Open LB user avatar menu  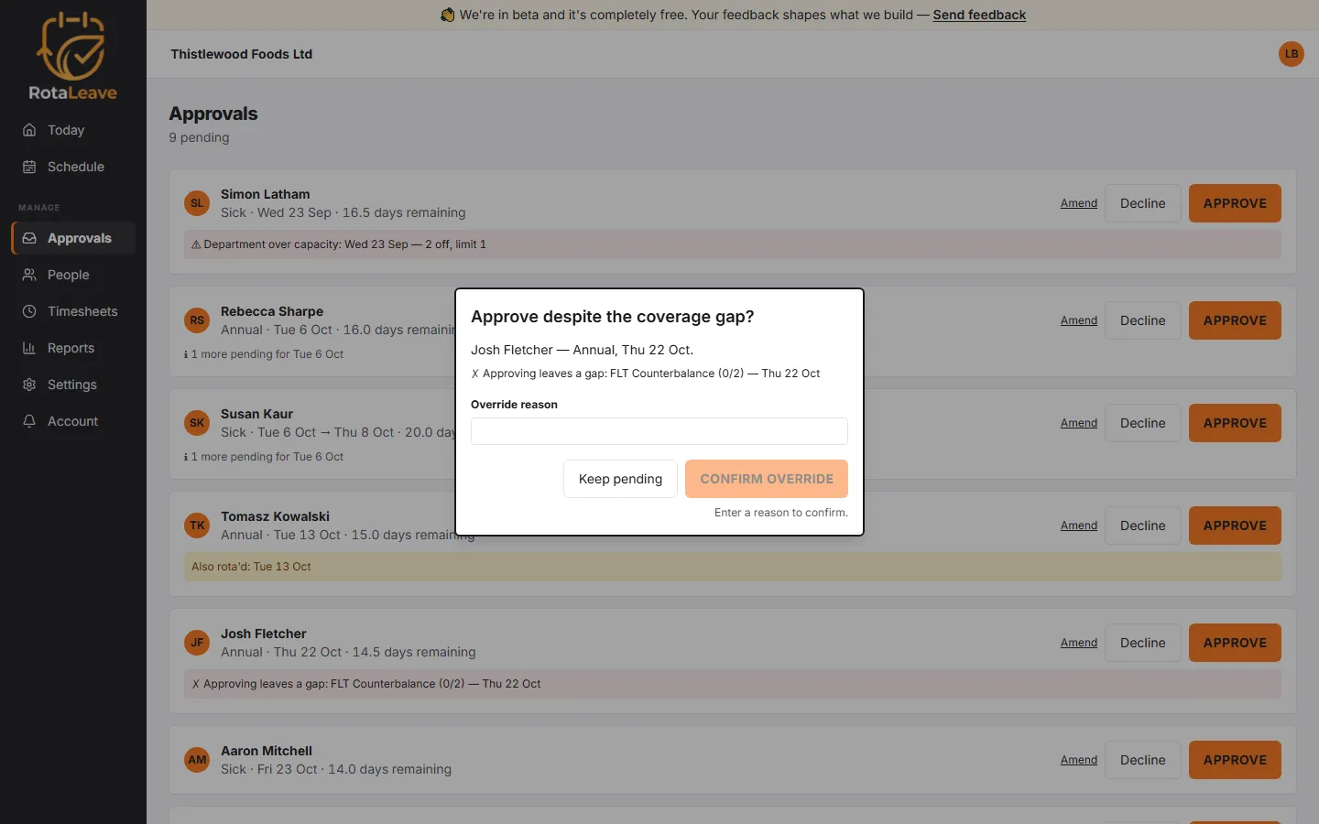click(x=1292, y=54)
